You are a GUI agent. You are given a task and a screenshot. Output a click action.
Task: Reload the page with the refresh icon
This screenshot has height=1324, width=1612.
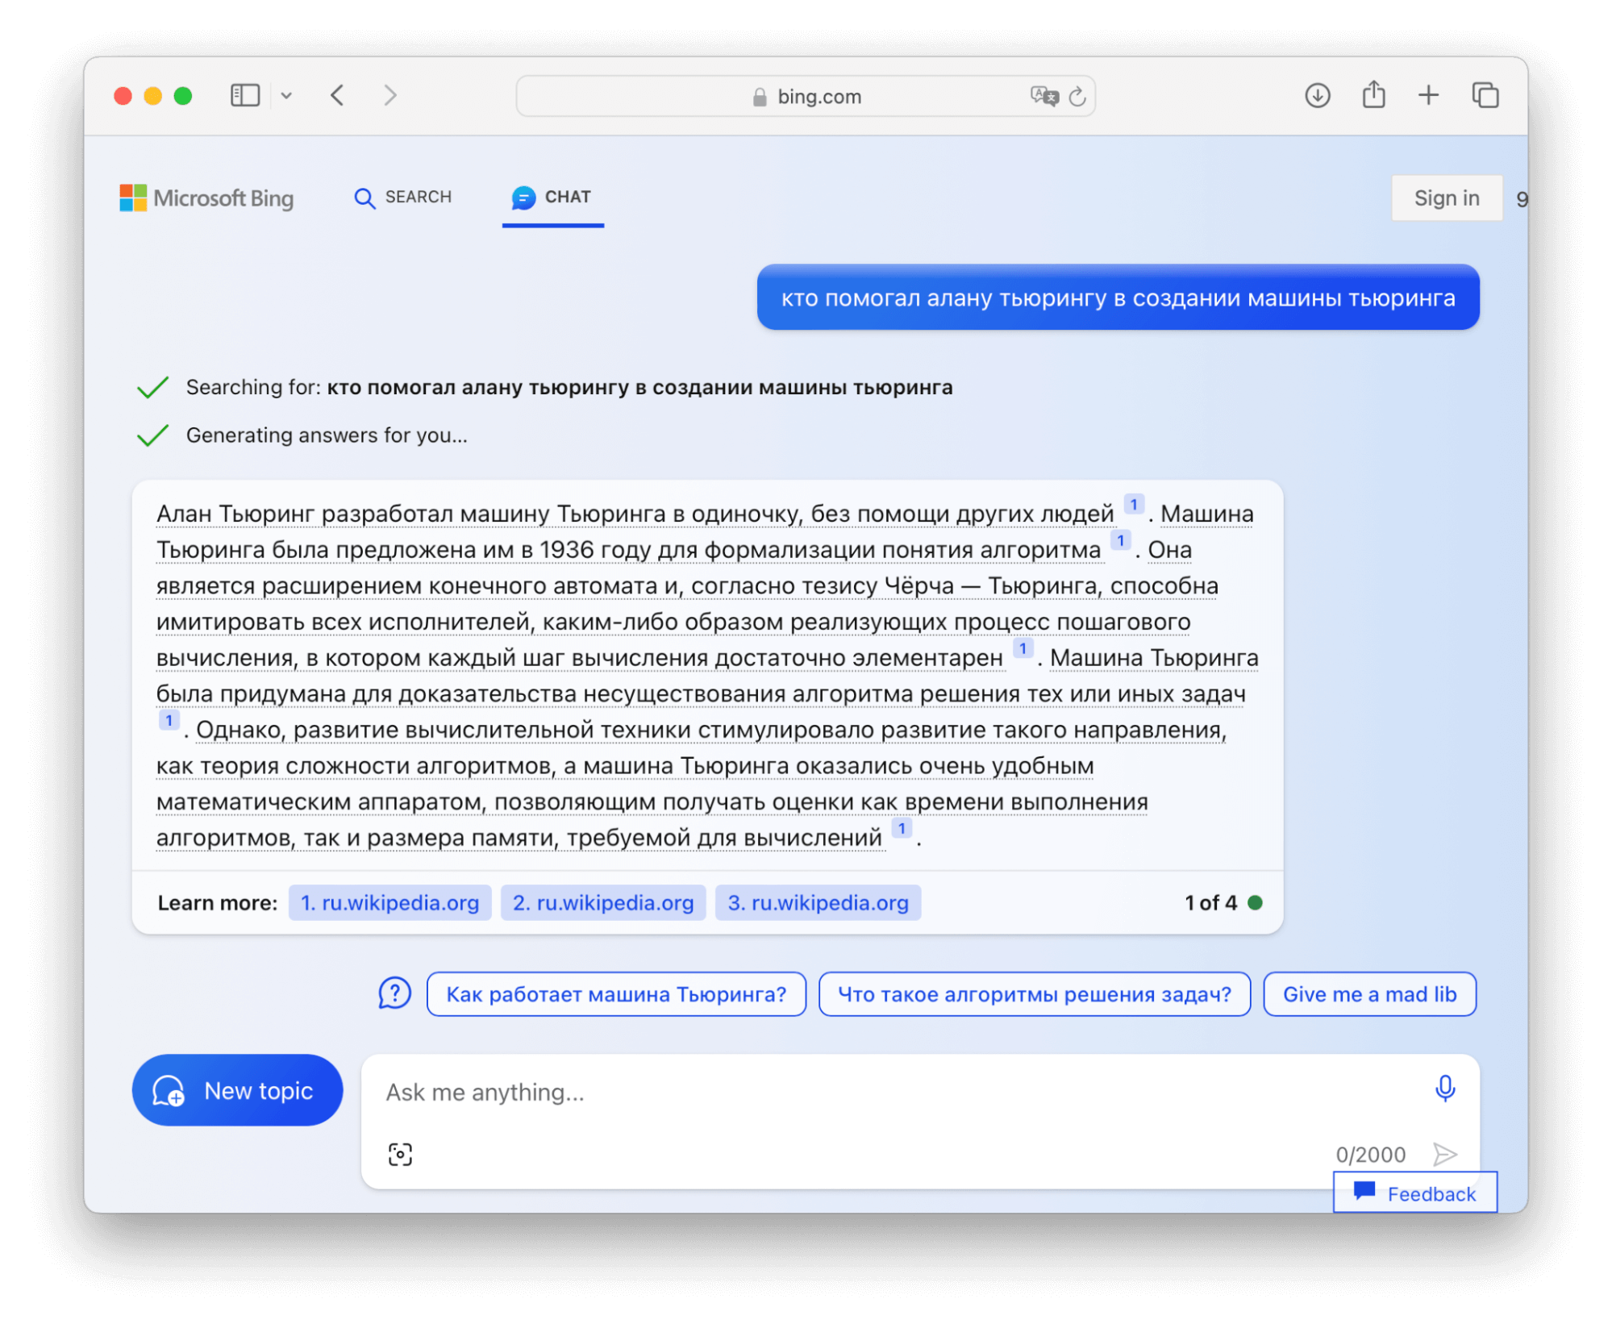[1078, 97]
